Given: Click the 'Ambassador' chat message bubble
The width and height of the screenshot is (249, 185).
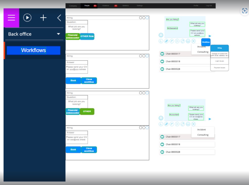Looking at the screenshot, I should [x=172, y=28].
